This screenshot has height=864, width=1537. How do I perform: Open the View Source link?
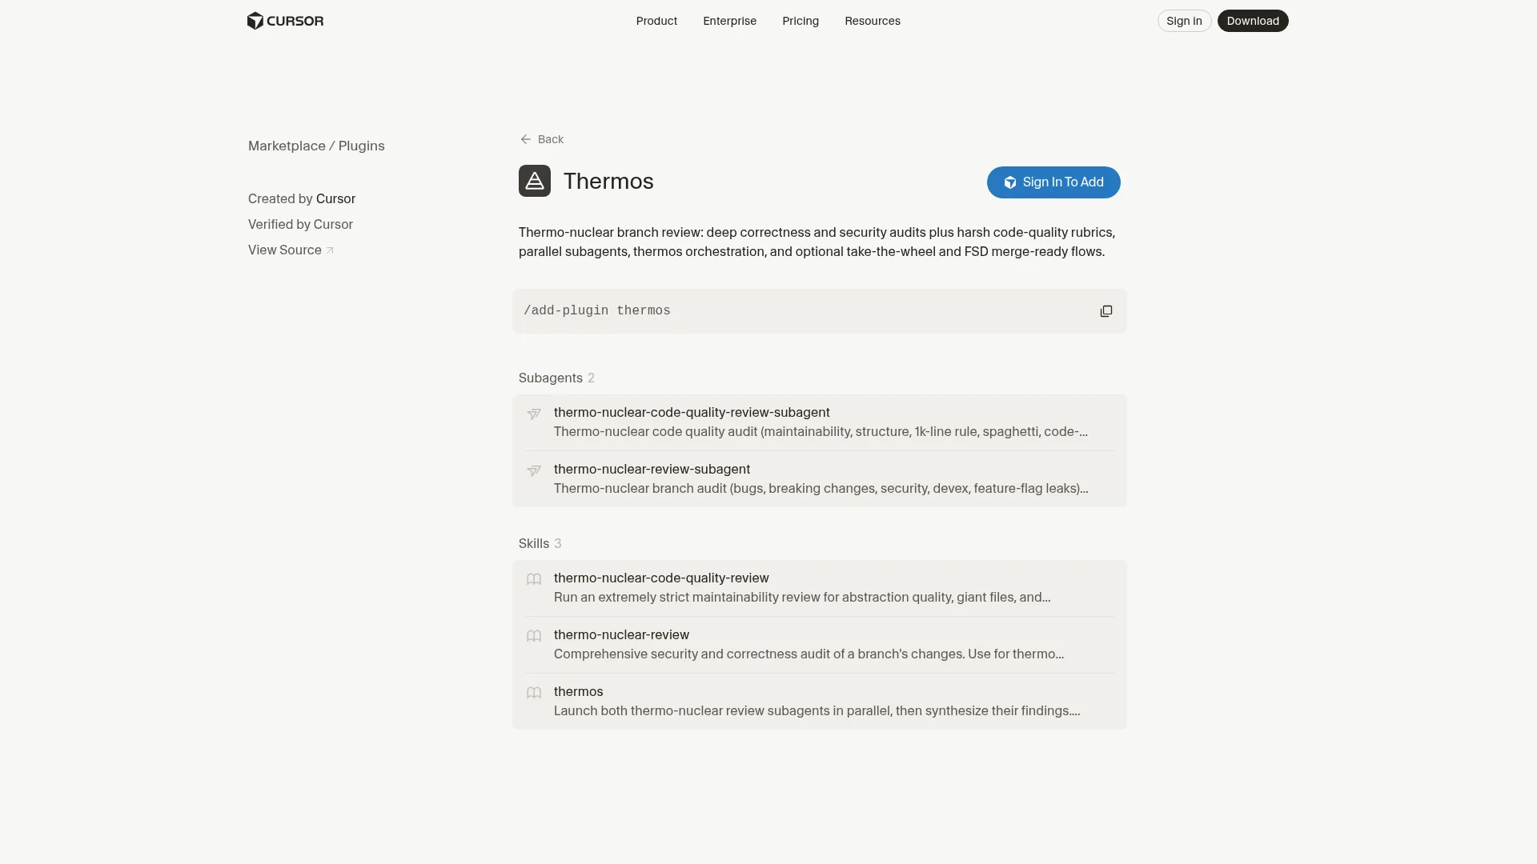click(x=291, y=250)
